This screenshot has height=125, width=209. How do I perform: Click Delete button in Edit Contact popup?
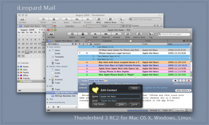[x=134, y=88]
